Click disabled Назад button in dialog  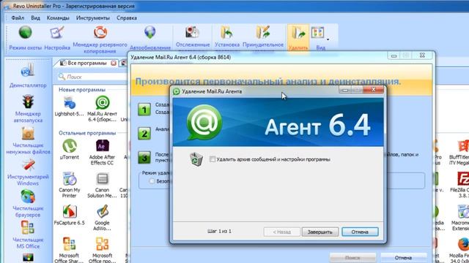pos(281,232)
